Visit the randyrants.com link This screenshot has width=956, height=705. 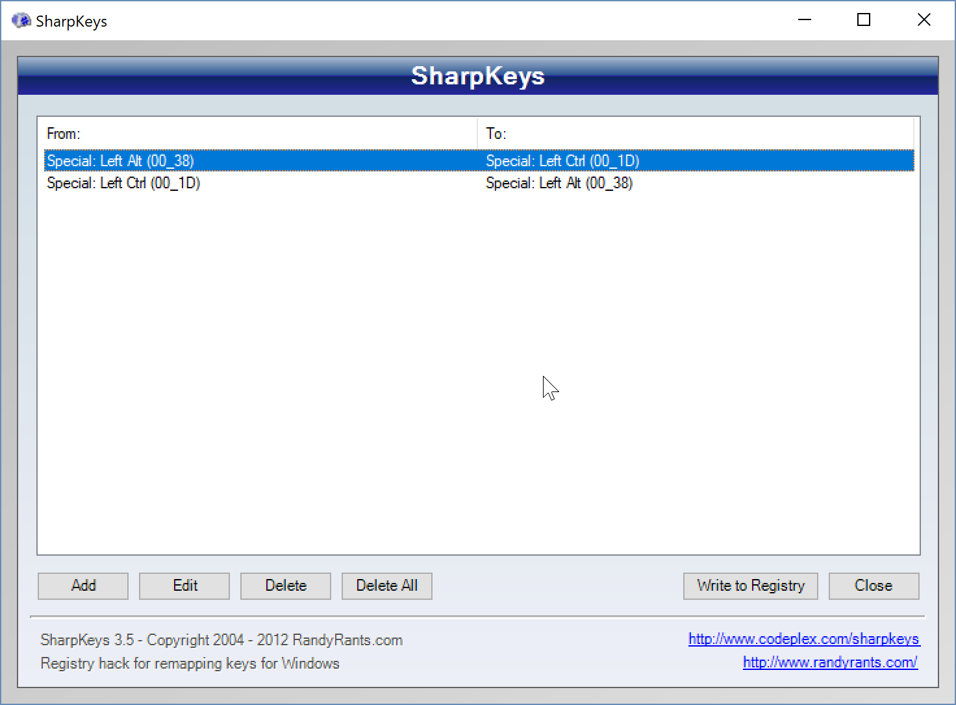pos(830,662)
